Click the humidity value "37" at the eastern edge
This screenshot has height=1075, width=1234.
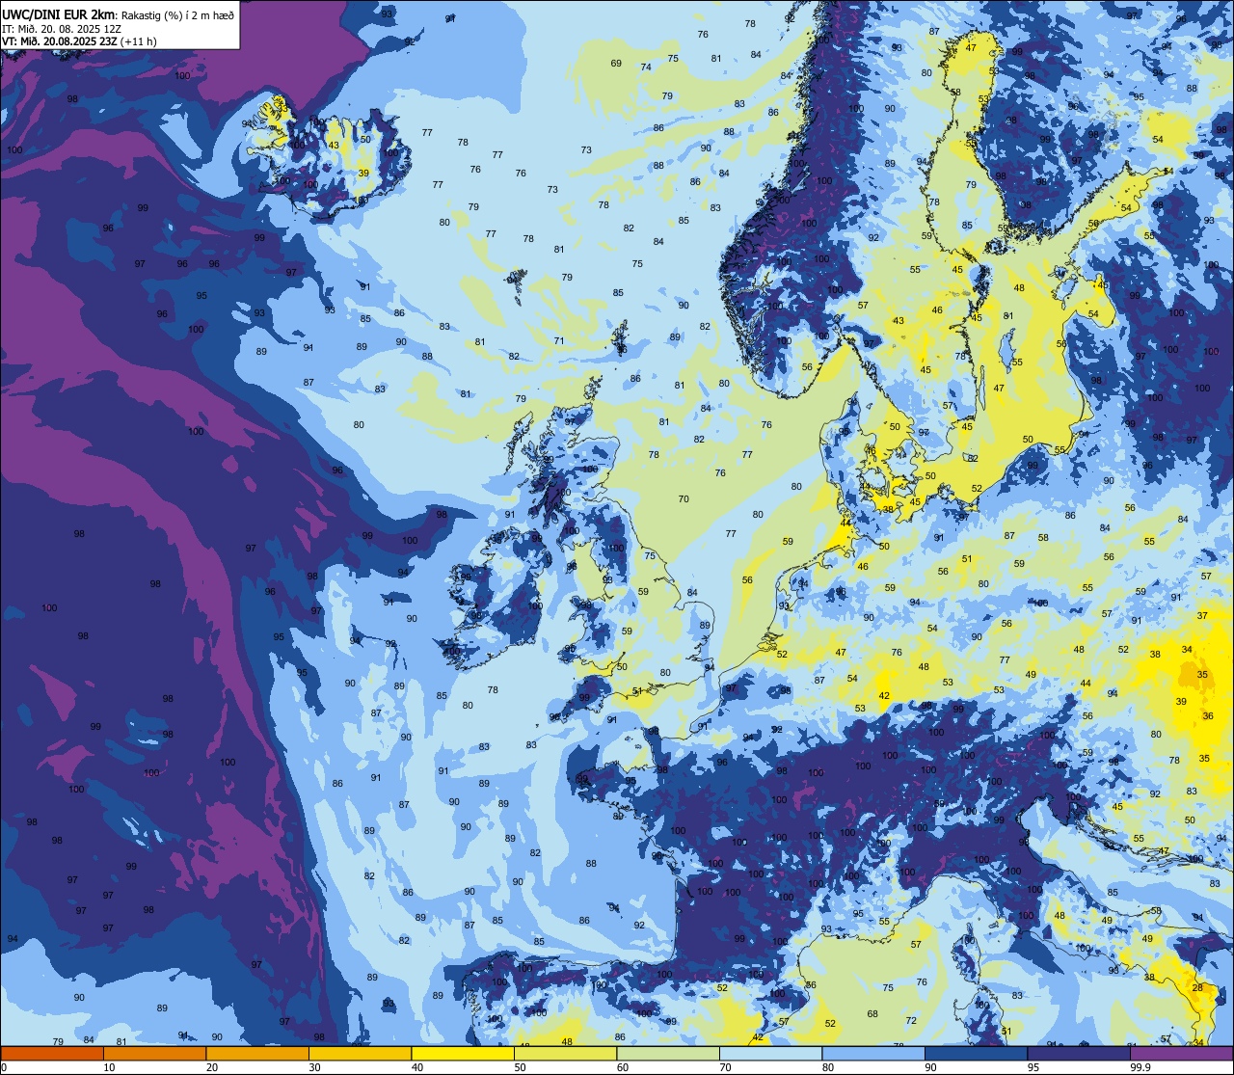click(x=1202, y=615)
